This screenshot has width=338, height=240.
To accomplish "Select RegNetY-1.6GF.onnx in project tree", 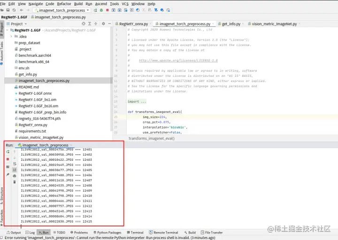I will 35,93.
